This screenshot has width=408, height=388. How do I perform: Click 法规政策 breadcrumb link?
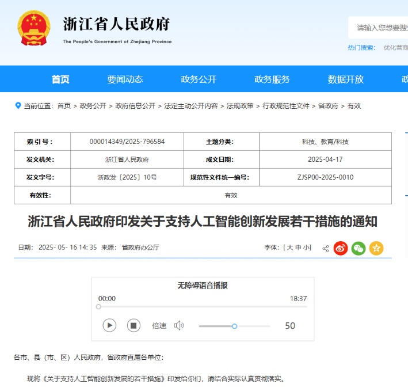click(240, 106)
